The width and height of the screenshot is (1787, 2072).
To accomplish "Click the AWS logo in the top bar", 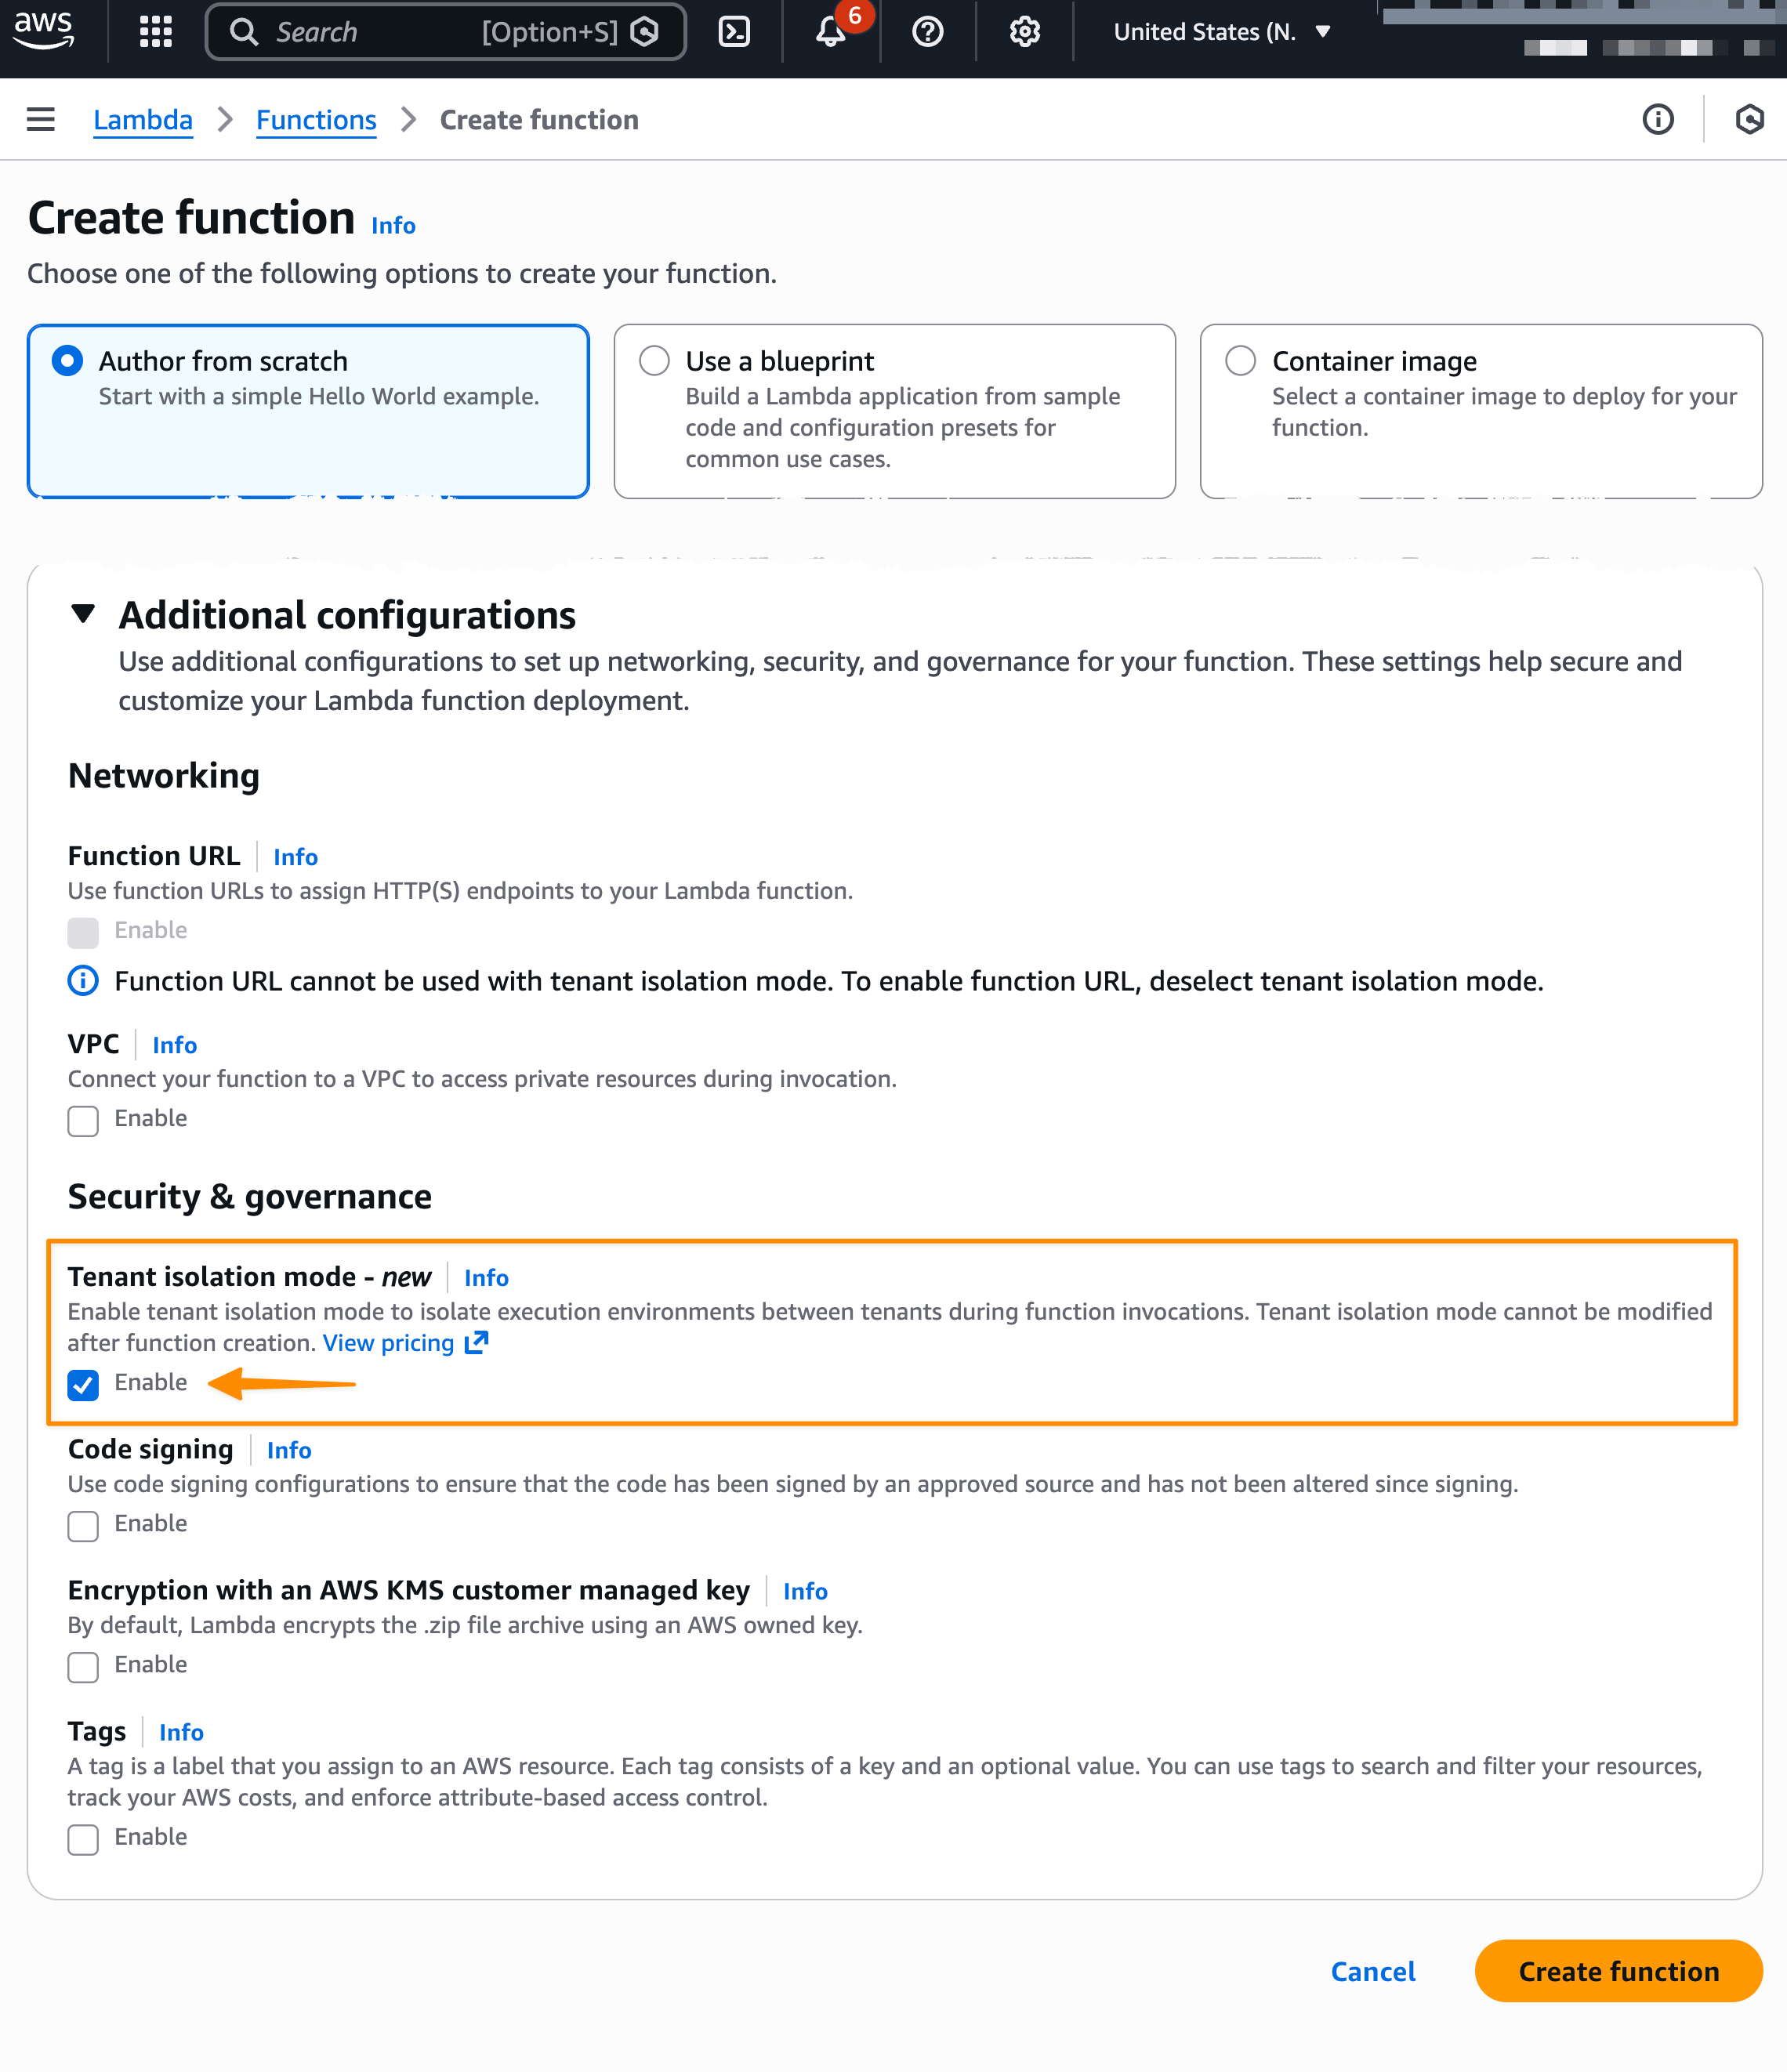I will tap(45, 31).
